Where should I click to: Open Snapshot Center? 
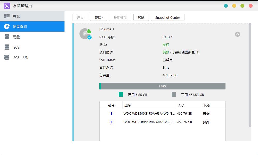pyautogui.click(x=167, y=17)
